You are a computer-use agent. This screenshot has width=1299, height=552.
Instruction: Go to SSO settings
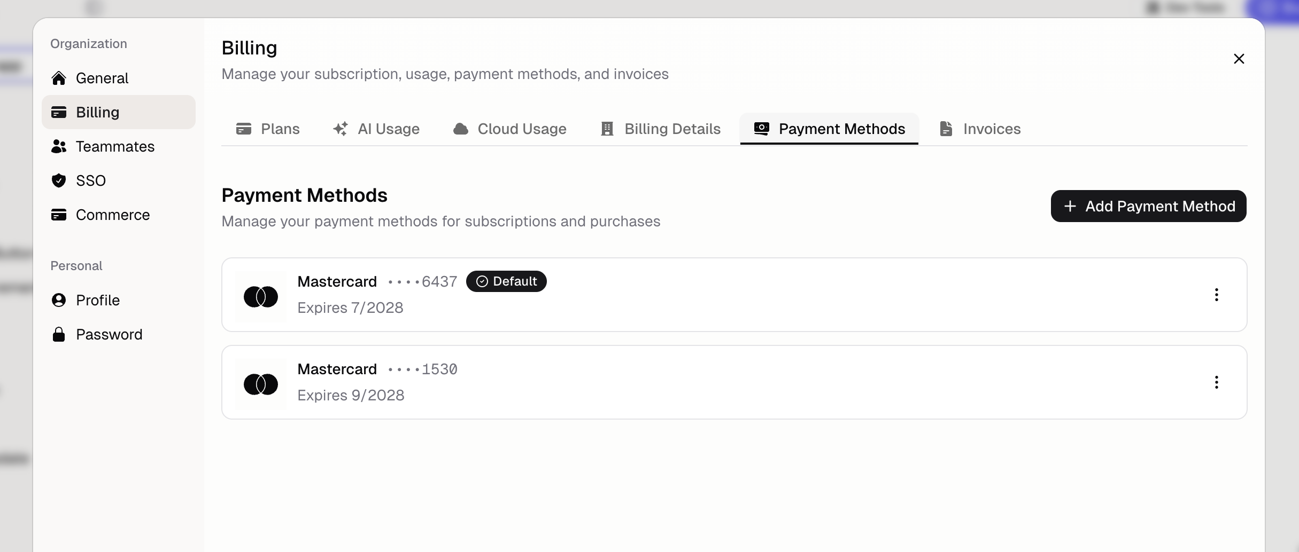point(119,180)
